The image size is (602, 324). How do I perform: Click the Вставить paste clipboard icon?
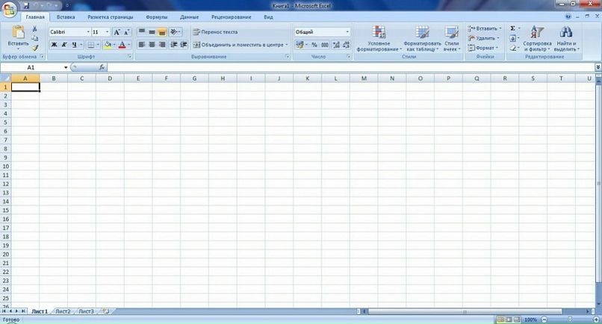18,32
